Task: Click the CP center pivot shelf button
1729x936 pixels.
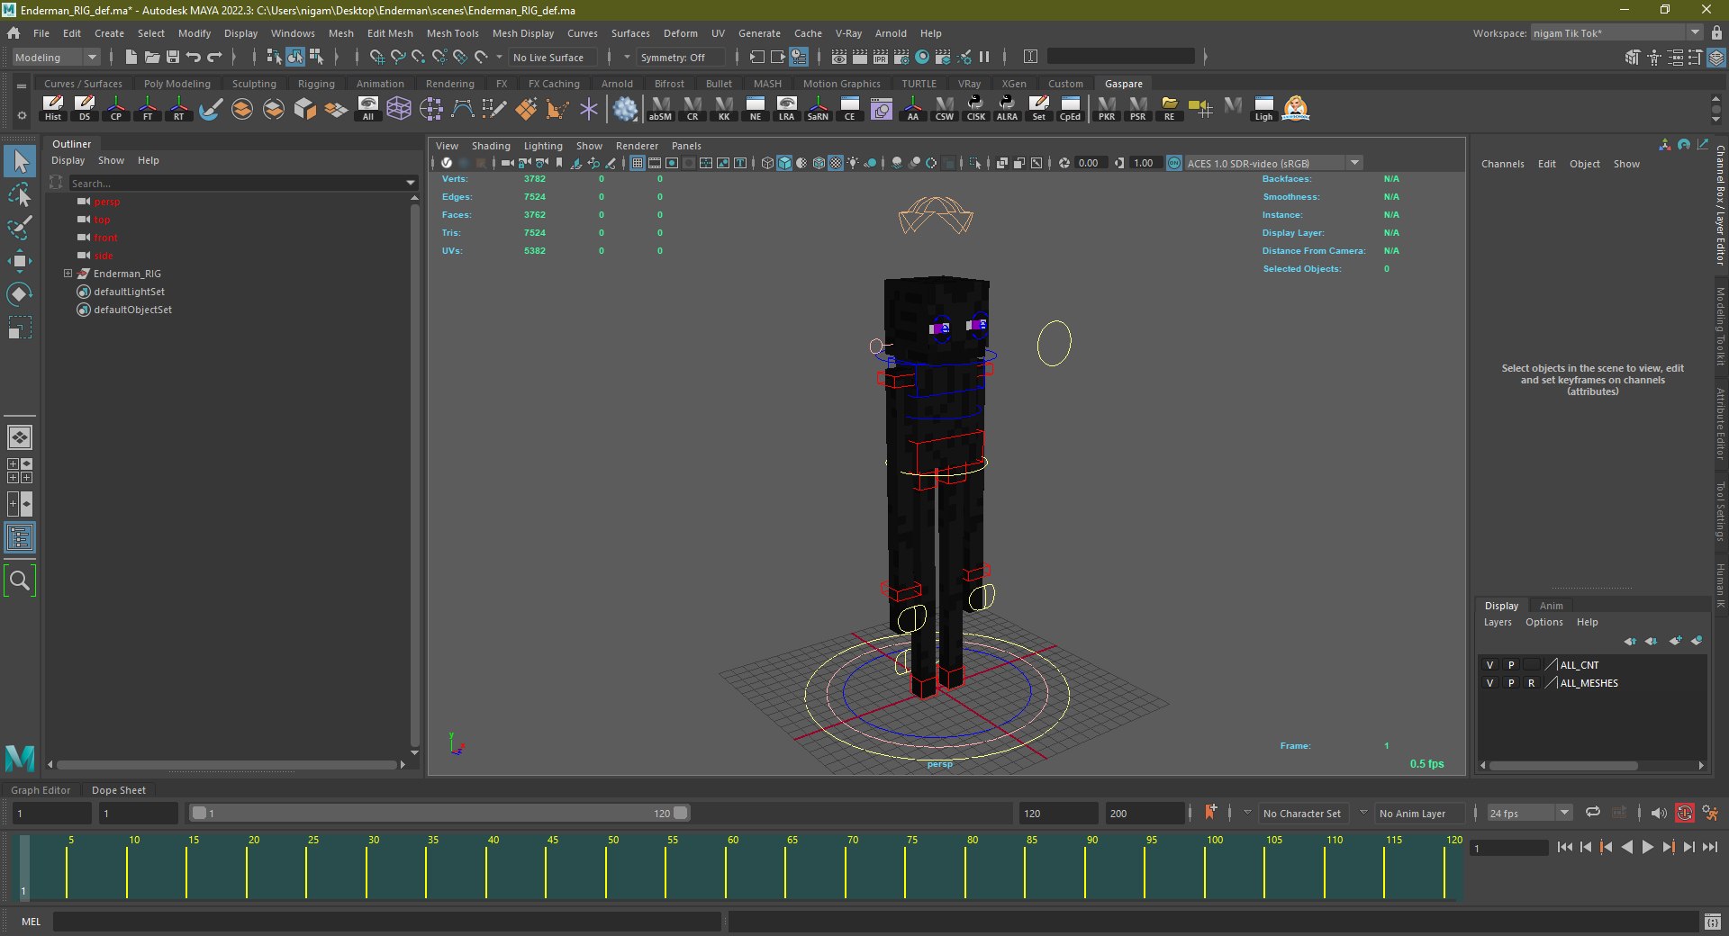Action: click(x=116, y=108)
